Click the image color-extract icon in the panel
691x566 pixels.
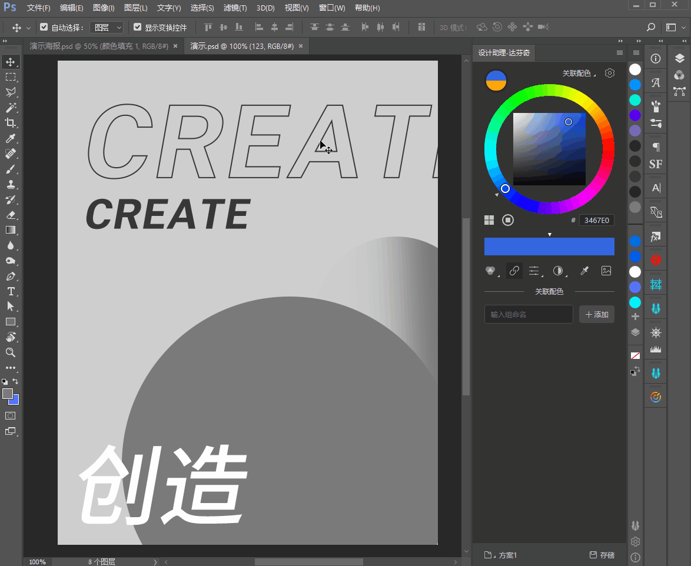pos(606,271)
